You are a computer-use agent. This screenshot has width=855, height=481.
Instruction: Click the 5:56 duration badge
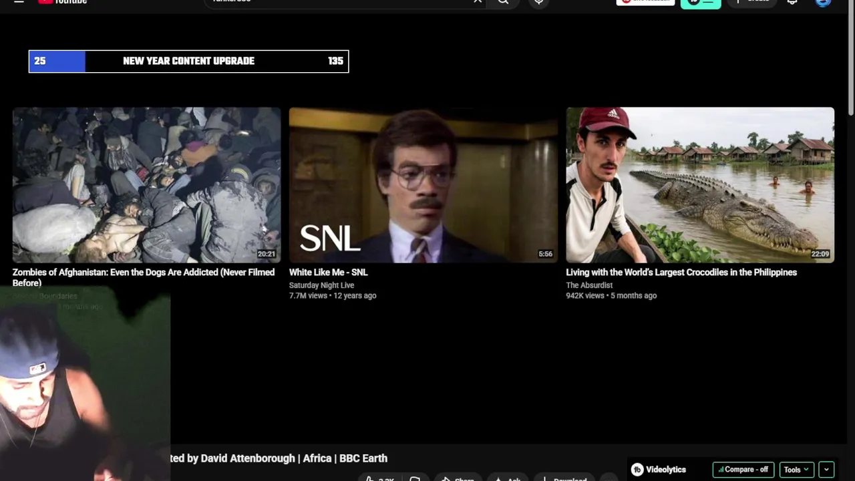pyautogui.click(x=546, y=254)
